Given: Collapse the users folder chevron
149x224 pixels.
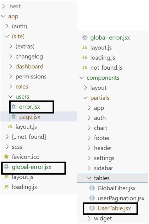Looking at the screenshot, I should click(11, 97).
